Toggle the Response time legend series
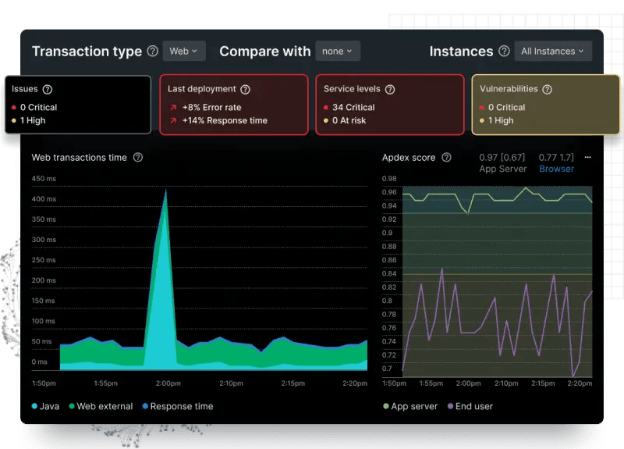Viewport: 624px width, 449px height. pos(178,406)
